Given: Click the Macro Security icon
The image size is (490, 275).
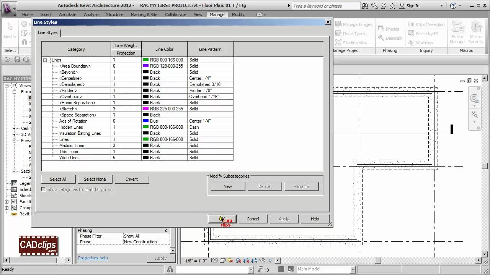Looking at the screenshot, I should click(x=476, y=31).
